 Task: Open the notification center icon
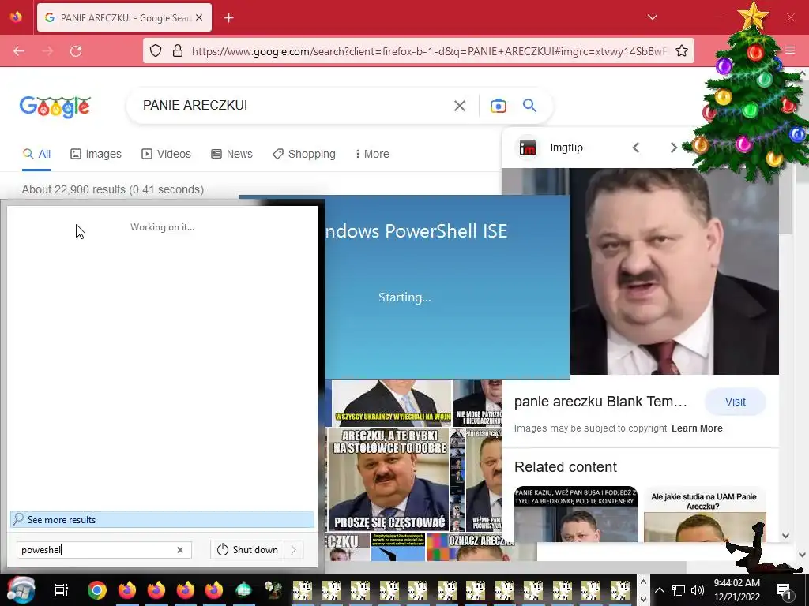coord(783,590)
